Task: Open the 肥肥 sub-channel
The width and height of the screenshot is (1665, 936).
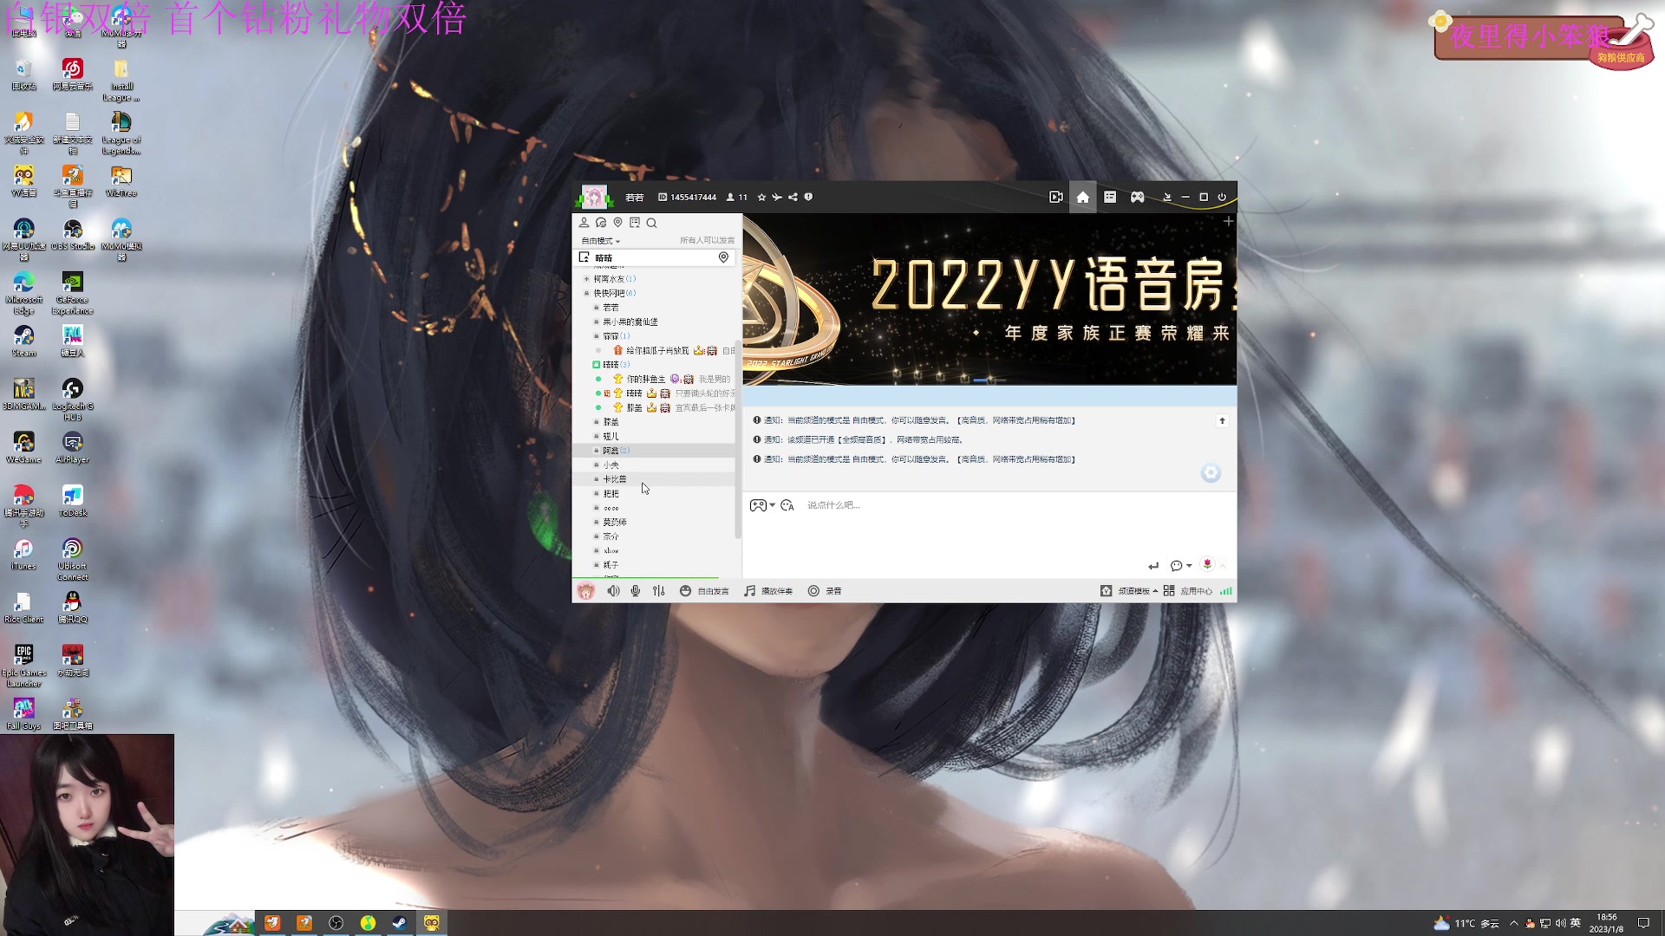Action: [x=611, y=494]
